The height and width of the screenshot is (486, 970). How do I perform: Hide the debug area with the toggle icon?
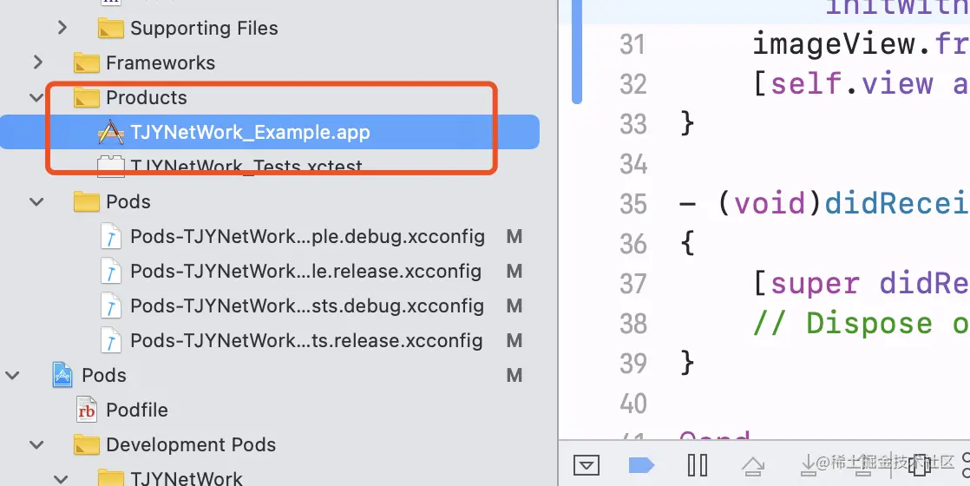587,466
